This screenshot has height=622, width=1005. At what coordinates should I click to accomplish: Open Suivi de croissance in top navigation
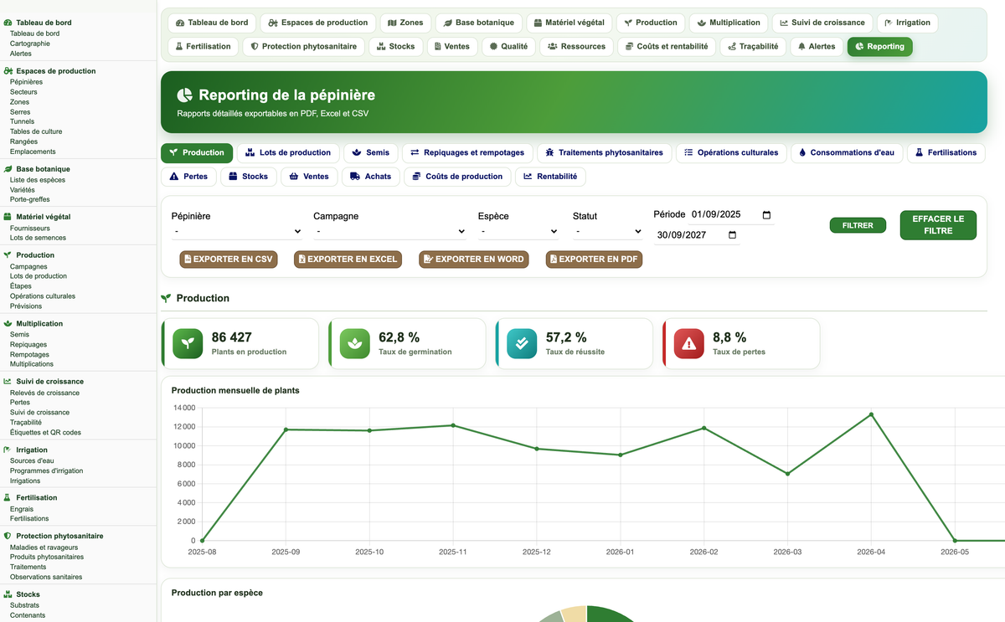coord(822,23)
